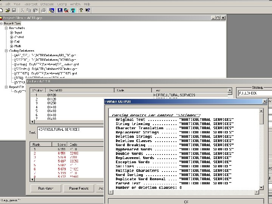
Task: Select the Input recordset label
Action: tap(18, 32)
